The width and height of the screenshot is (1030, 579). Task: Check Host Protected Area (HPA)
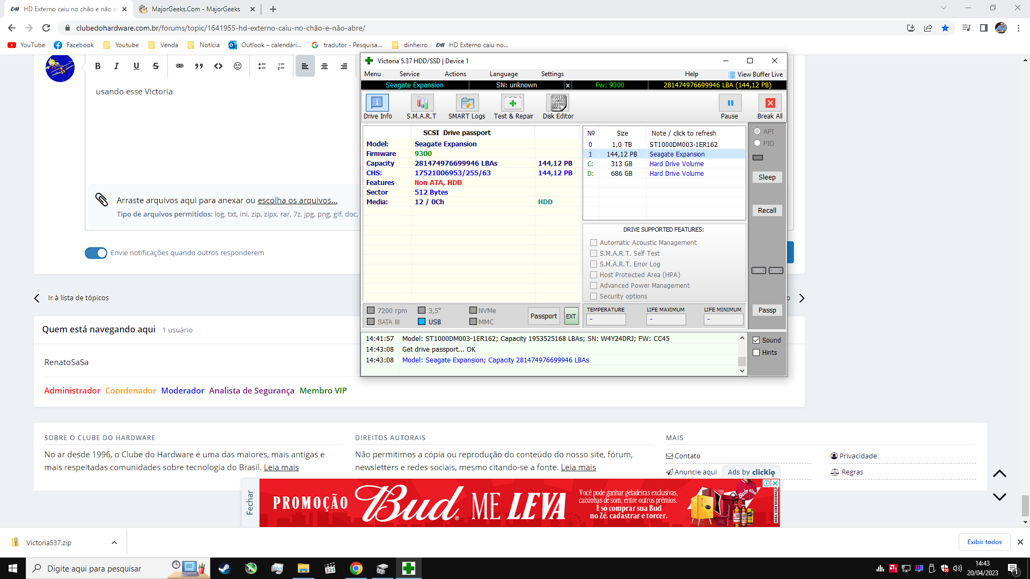tap(594, 275)
